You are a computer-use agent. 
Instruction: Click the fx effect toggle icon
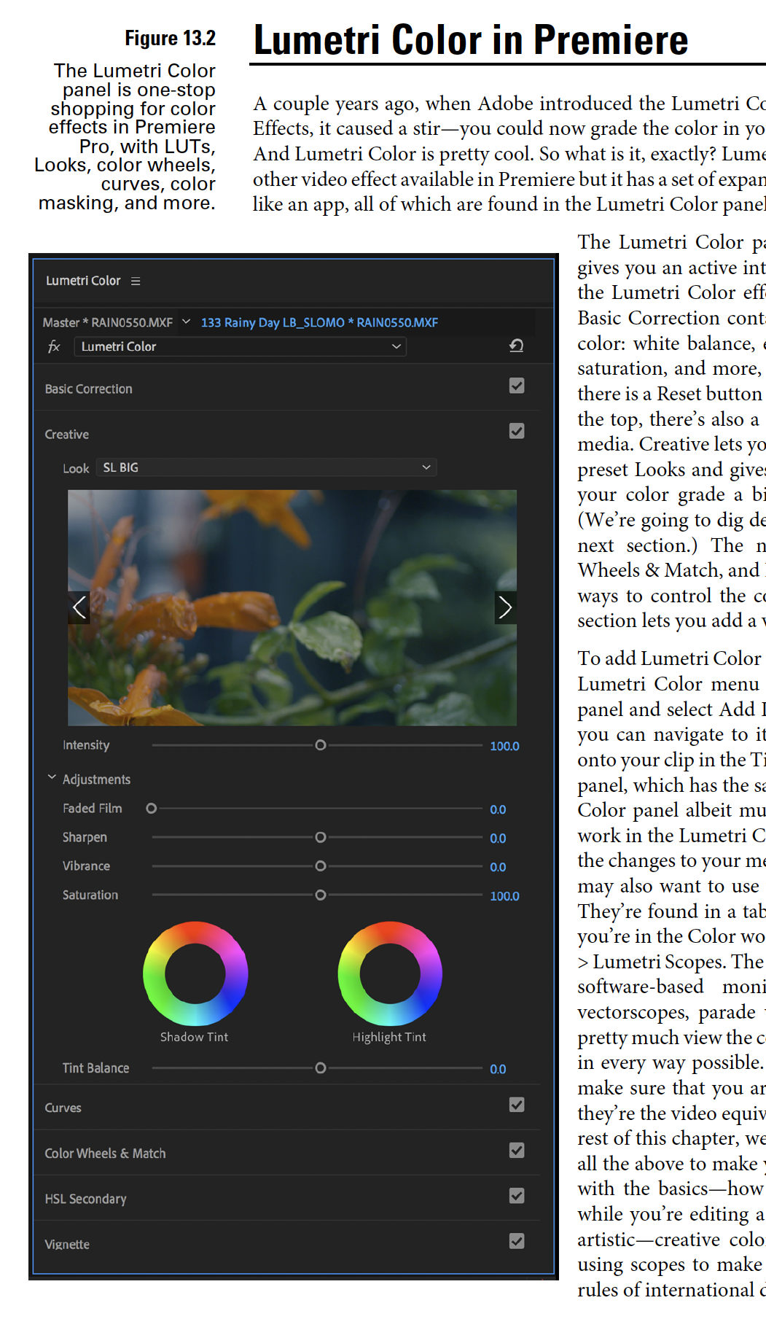(x=54, y=347)
